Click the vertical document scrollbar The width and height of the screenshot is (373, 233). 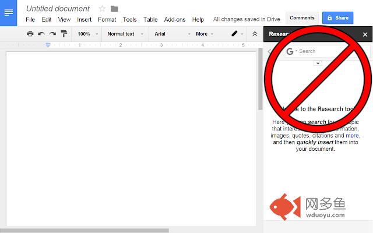[261, 79]
